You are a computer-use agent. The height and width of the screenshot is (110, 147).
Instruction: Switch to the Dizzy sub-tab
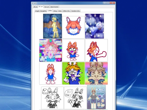click(x=55, y=11)
